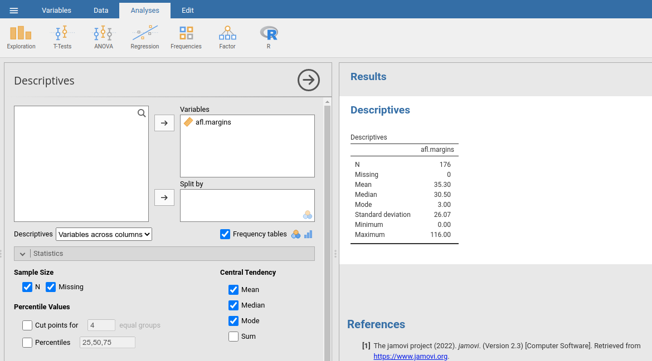Select the Descriptives results heading

380,110
